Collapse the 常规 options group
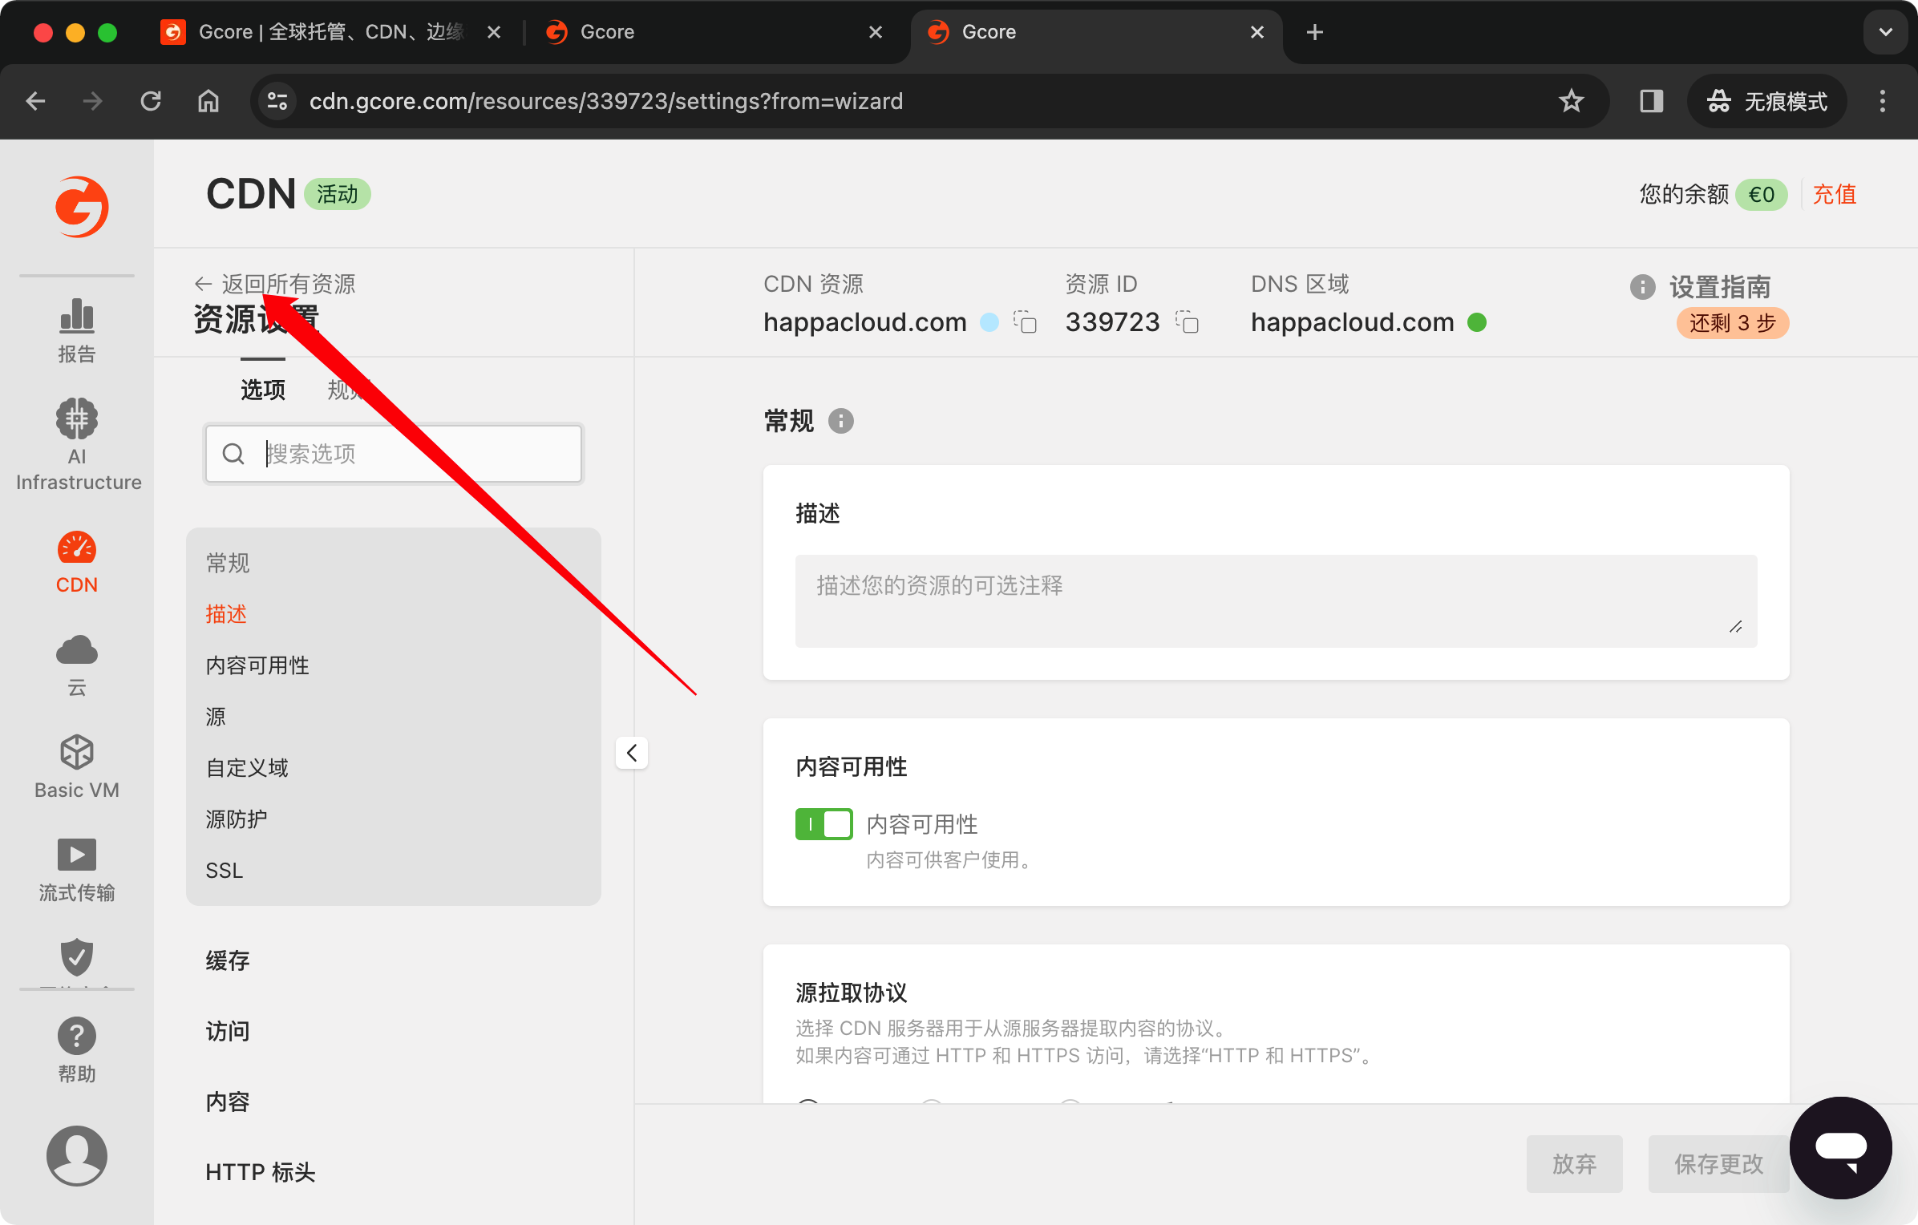Image resolution: width=1918 pixels, height=1225 pixels. click(228, 563)
